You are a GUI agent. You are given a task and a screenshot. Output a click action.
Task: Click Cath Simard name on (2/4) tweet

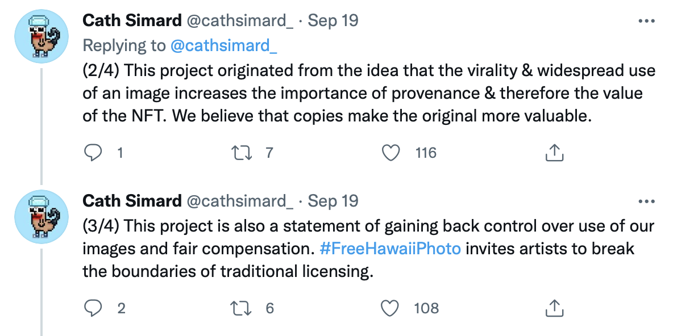click(132, 21)
